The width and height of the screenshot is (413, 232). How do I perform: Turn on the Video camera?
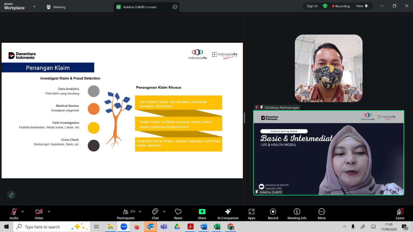tap(39, 214)
